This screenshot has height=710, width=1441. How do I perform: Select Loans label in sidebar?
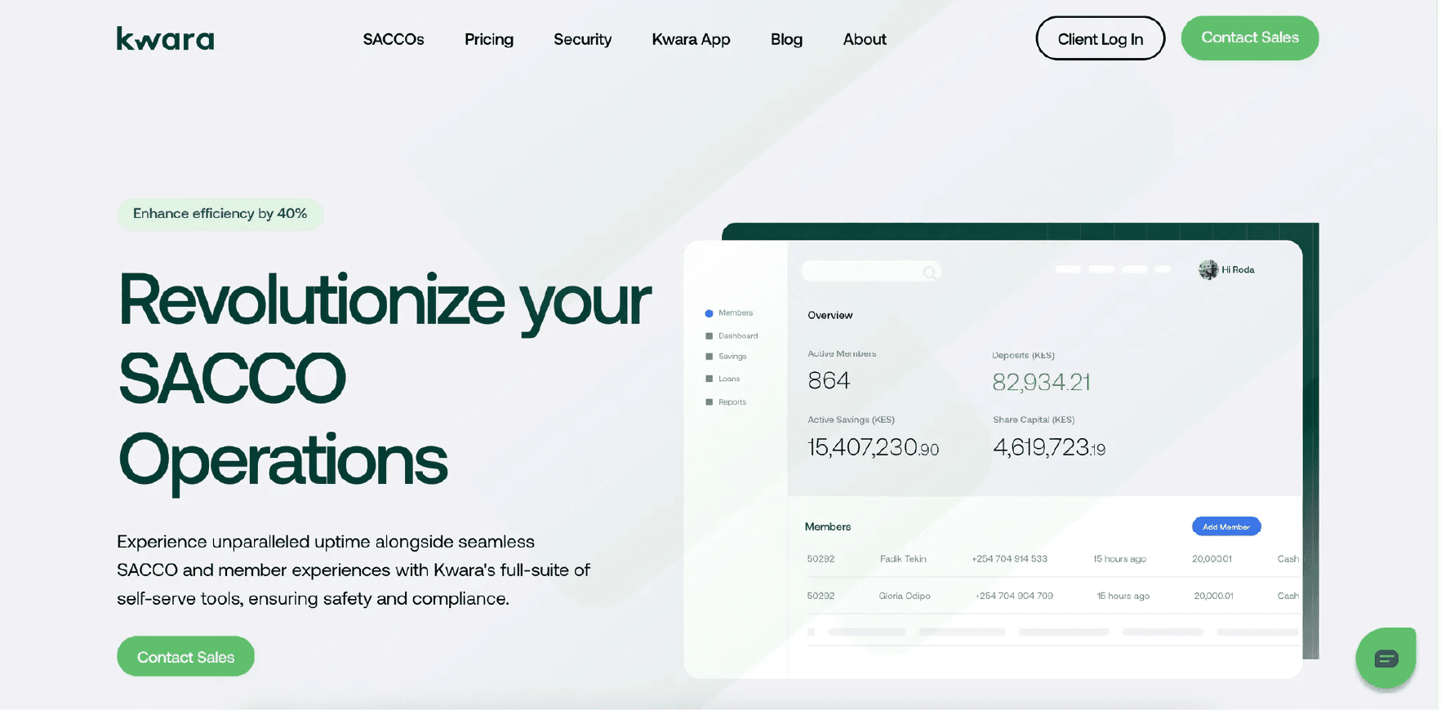pos(729,379)
